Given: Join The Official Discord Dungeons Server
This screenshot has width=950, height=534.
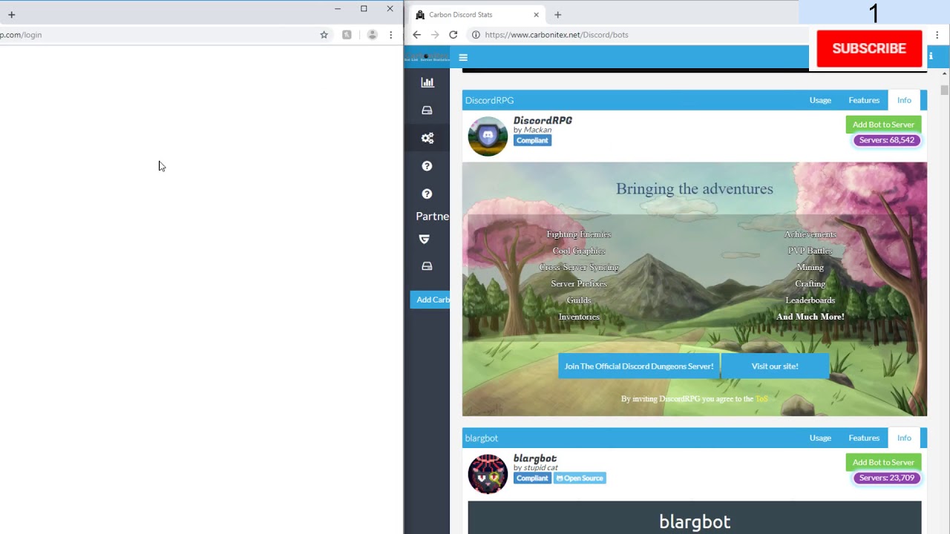Looking at the screenshot, I should click(x=639, y=366).
